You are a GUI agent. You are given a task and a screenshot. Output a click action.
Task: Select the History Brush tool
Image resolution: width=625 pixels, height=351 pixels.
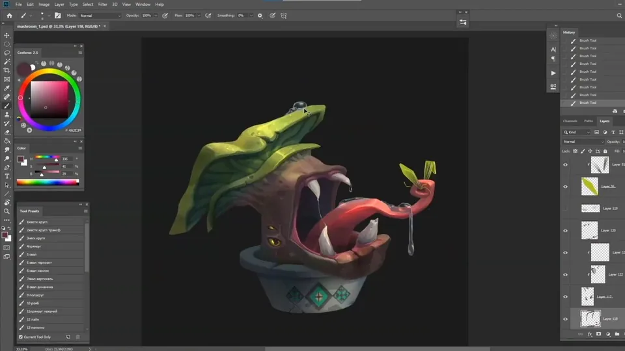pyautogui.click(x=7, y=123)
